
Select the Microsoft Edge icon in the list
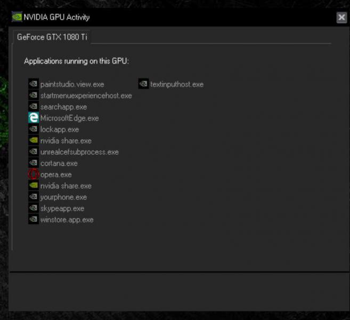point(33,118)
